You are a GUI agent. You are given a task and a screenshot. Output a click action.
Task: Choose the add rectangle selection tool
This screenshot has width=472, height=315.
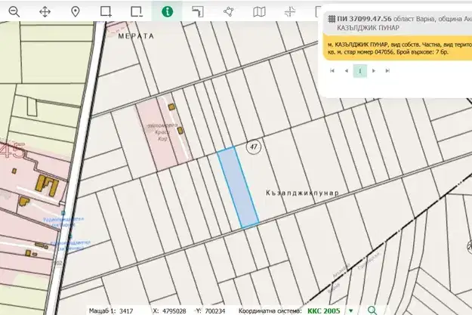[x=106, y=12]
